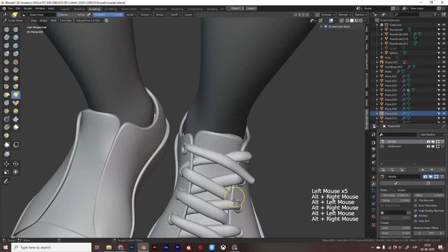Image resolution: width=448 pixels, height=252 pixels.
Task: Select the Scrape brush tool
Action: point(6,78)
